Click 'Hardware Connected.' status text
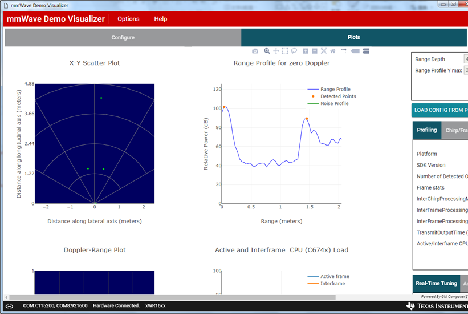This screenshot has width=468, height=314. [x=116, y=305]
